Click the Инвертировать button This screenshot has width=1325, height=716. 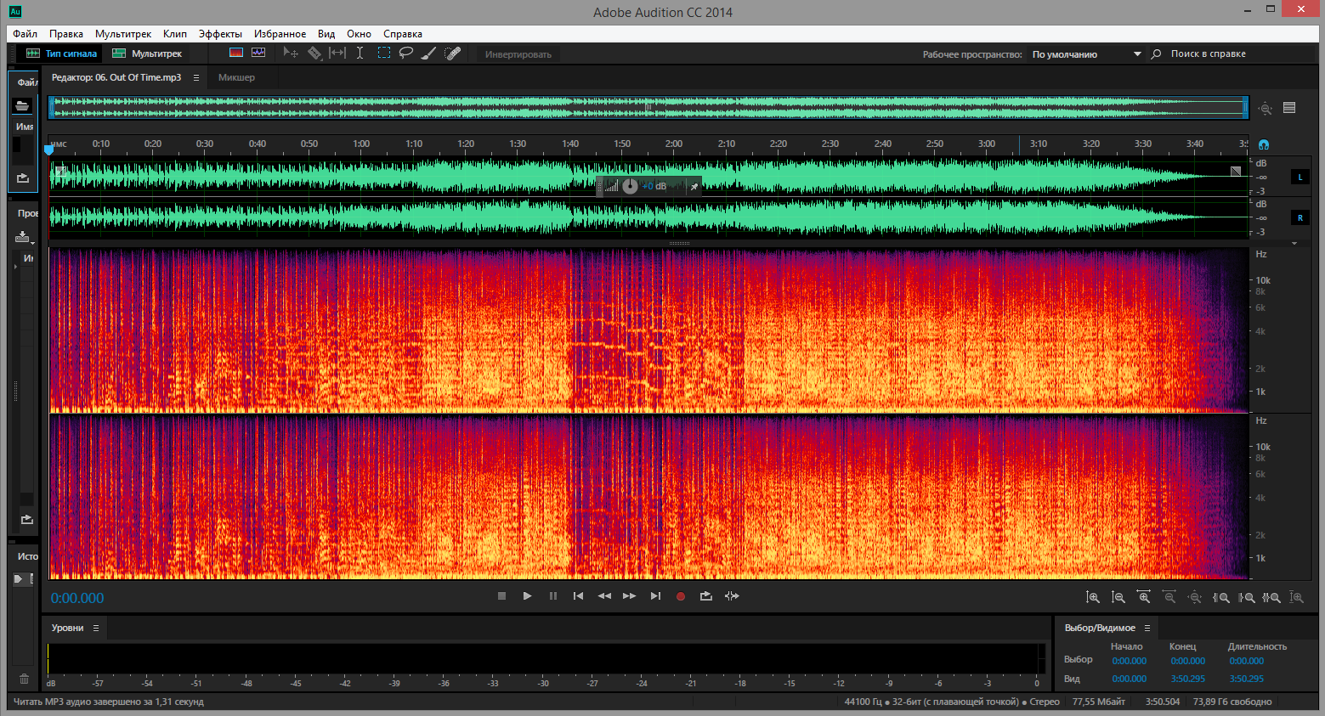click(x=518, y=54)
